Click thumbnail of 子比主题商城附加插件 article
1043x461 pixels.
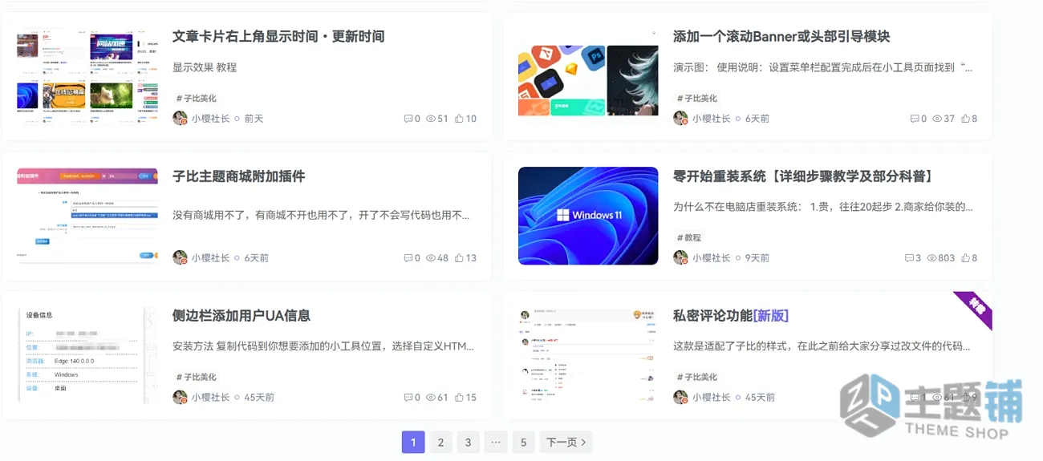click(x=87, y=216)
